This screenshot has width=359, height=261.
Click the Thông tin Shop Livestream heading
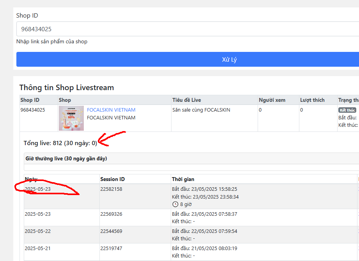coord(67,87)
